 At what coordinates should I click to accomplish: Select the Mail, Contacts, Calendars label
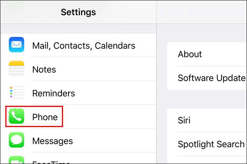(84, 46)
